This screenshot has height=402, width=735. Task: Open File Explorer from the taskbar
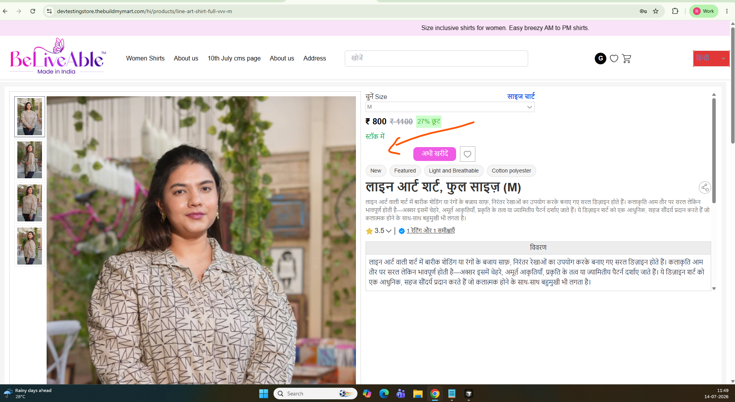pyautogui.click(x=418, y=394)
